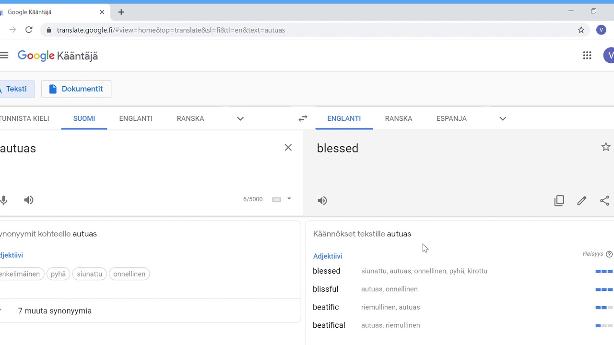
Task: Click the beatifical translation entry
Action: click(x=329, y=325)
